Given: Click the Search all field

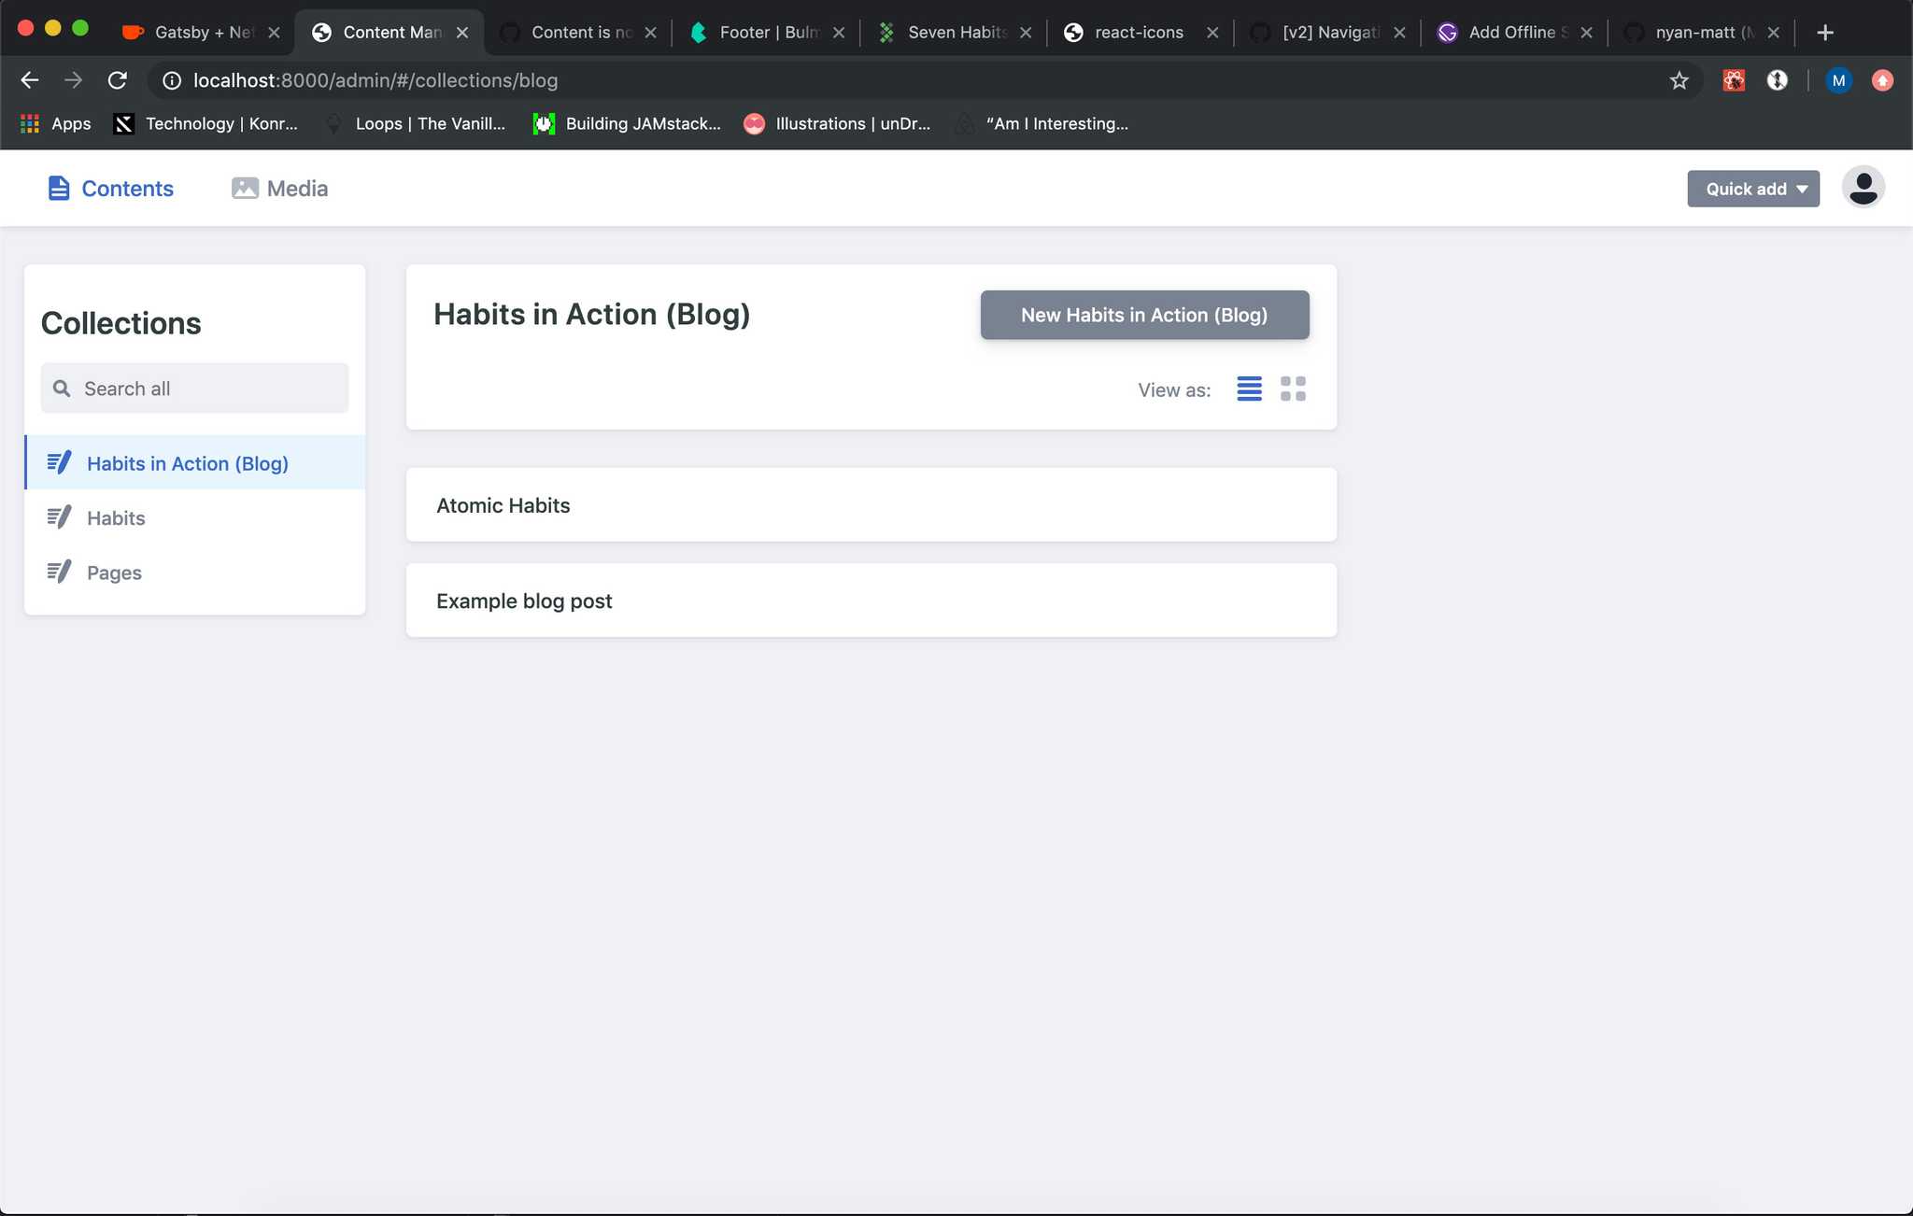Looking at the screenshot, I should 194,389.
